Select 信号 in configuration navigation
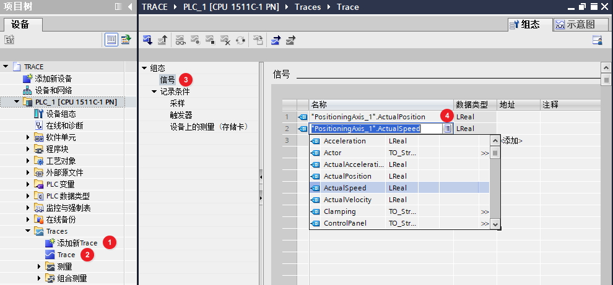This screenshot has height=285, width=613. click(168, 80)
